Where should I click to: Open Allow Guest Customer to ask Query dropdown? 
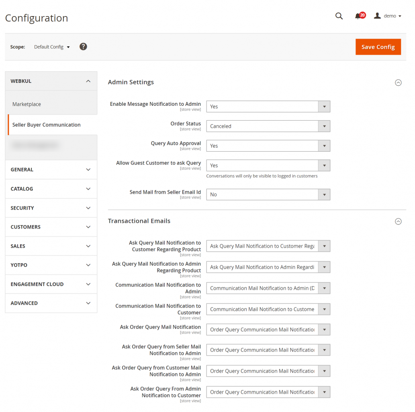click(268, 165)
